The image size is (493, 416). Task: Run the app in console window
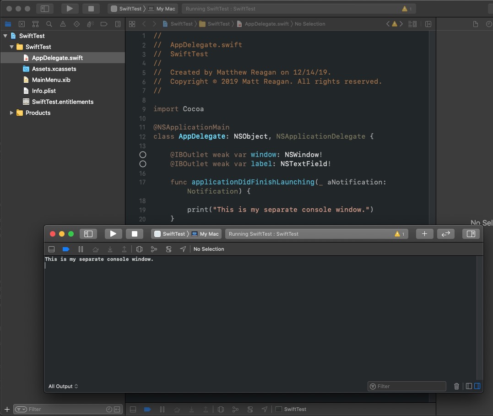coord(113,233)
